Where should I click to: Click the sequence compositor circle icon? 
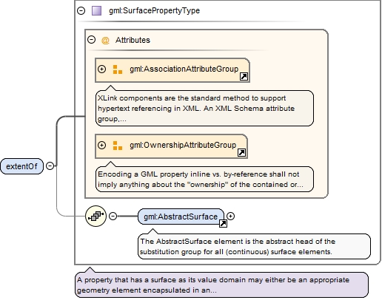pyautogui.click(x=95, y=217)
